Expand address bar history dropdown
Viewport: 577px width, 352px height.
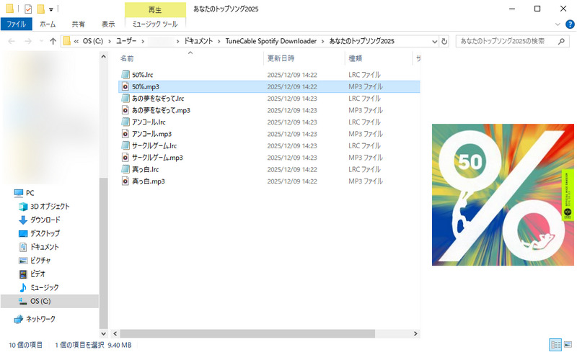[x=434, y=42]
